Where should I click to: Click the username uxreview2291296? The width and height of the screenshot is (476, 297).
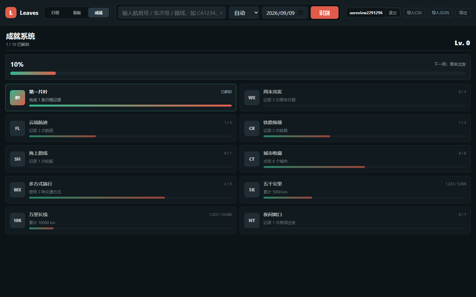pos(366,13)
